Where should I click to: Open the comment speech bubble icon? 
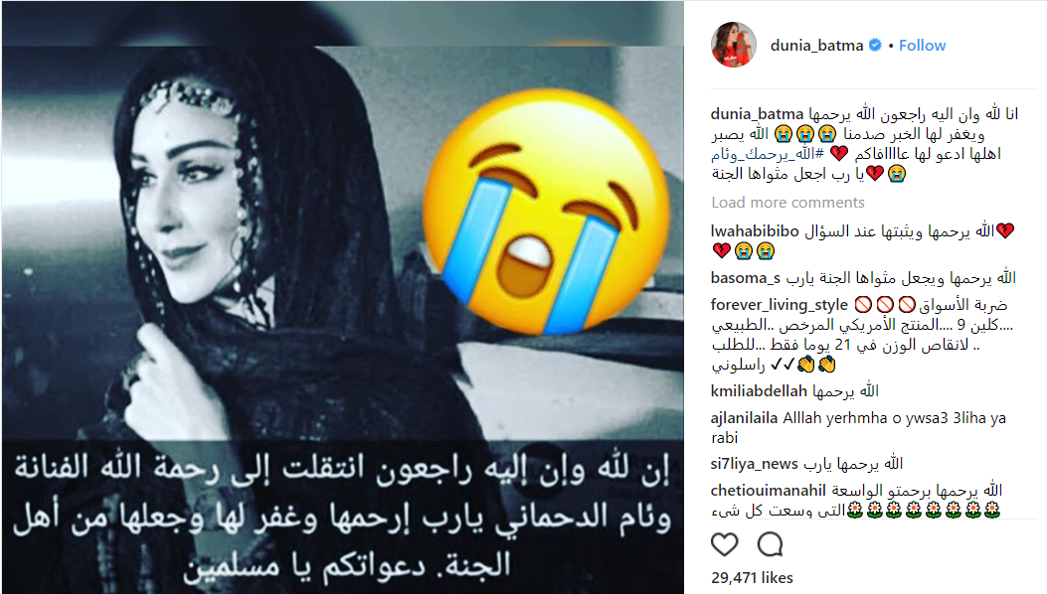770,544
